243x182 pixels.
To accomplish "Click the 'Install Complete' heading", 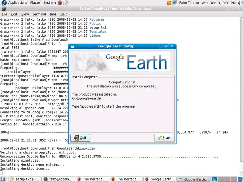I will [x=84, y=77].
